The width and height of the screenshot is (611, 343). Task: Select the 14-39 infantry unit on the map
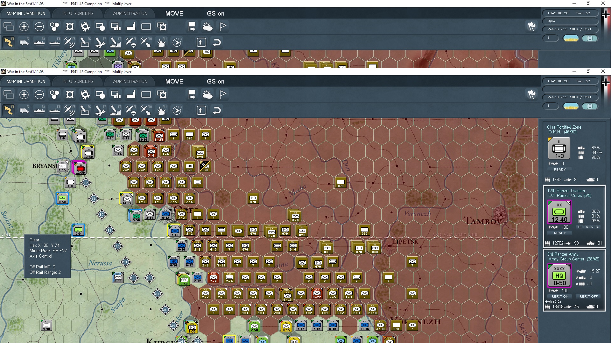[126, 199]
